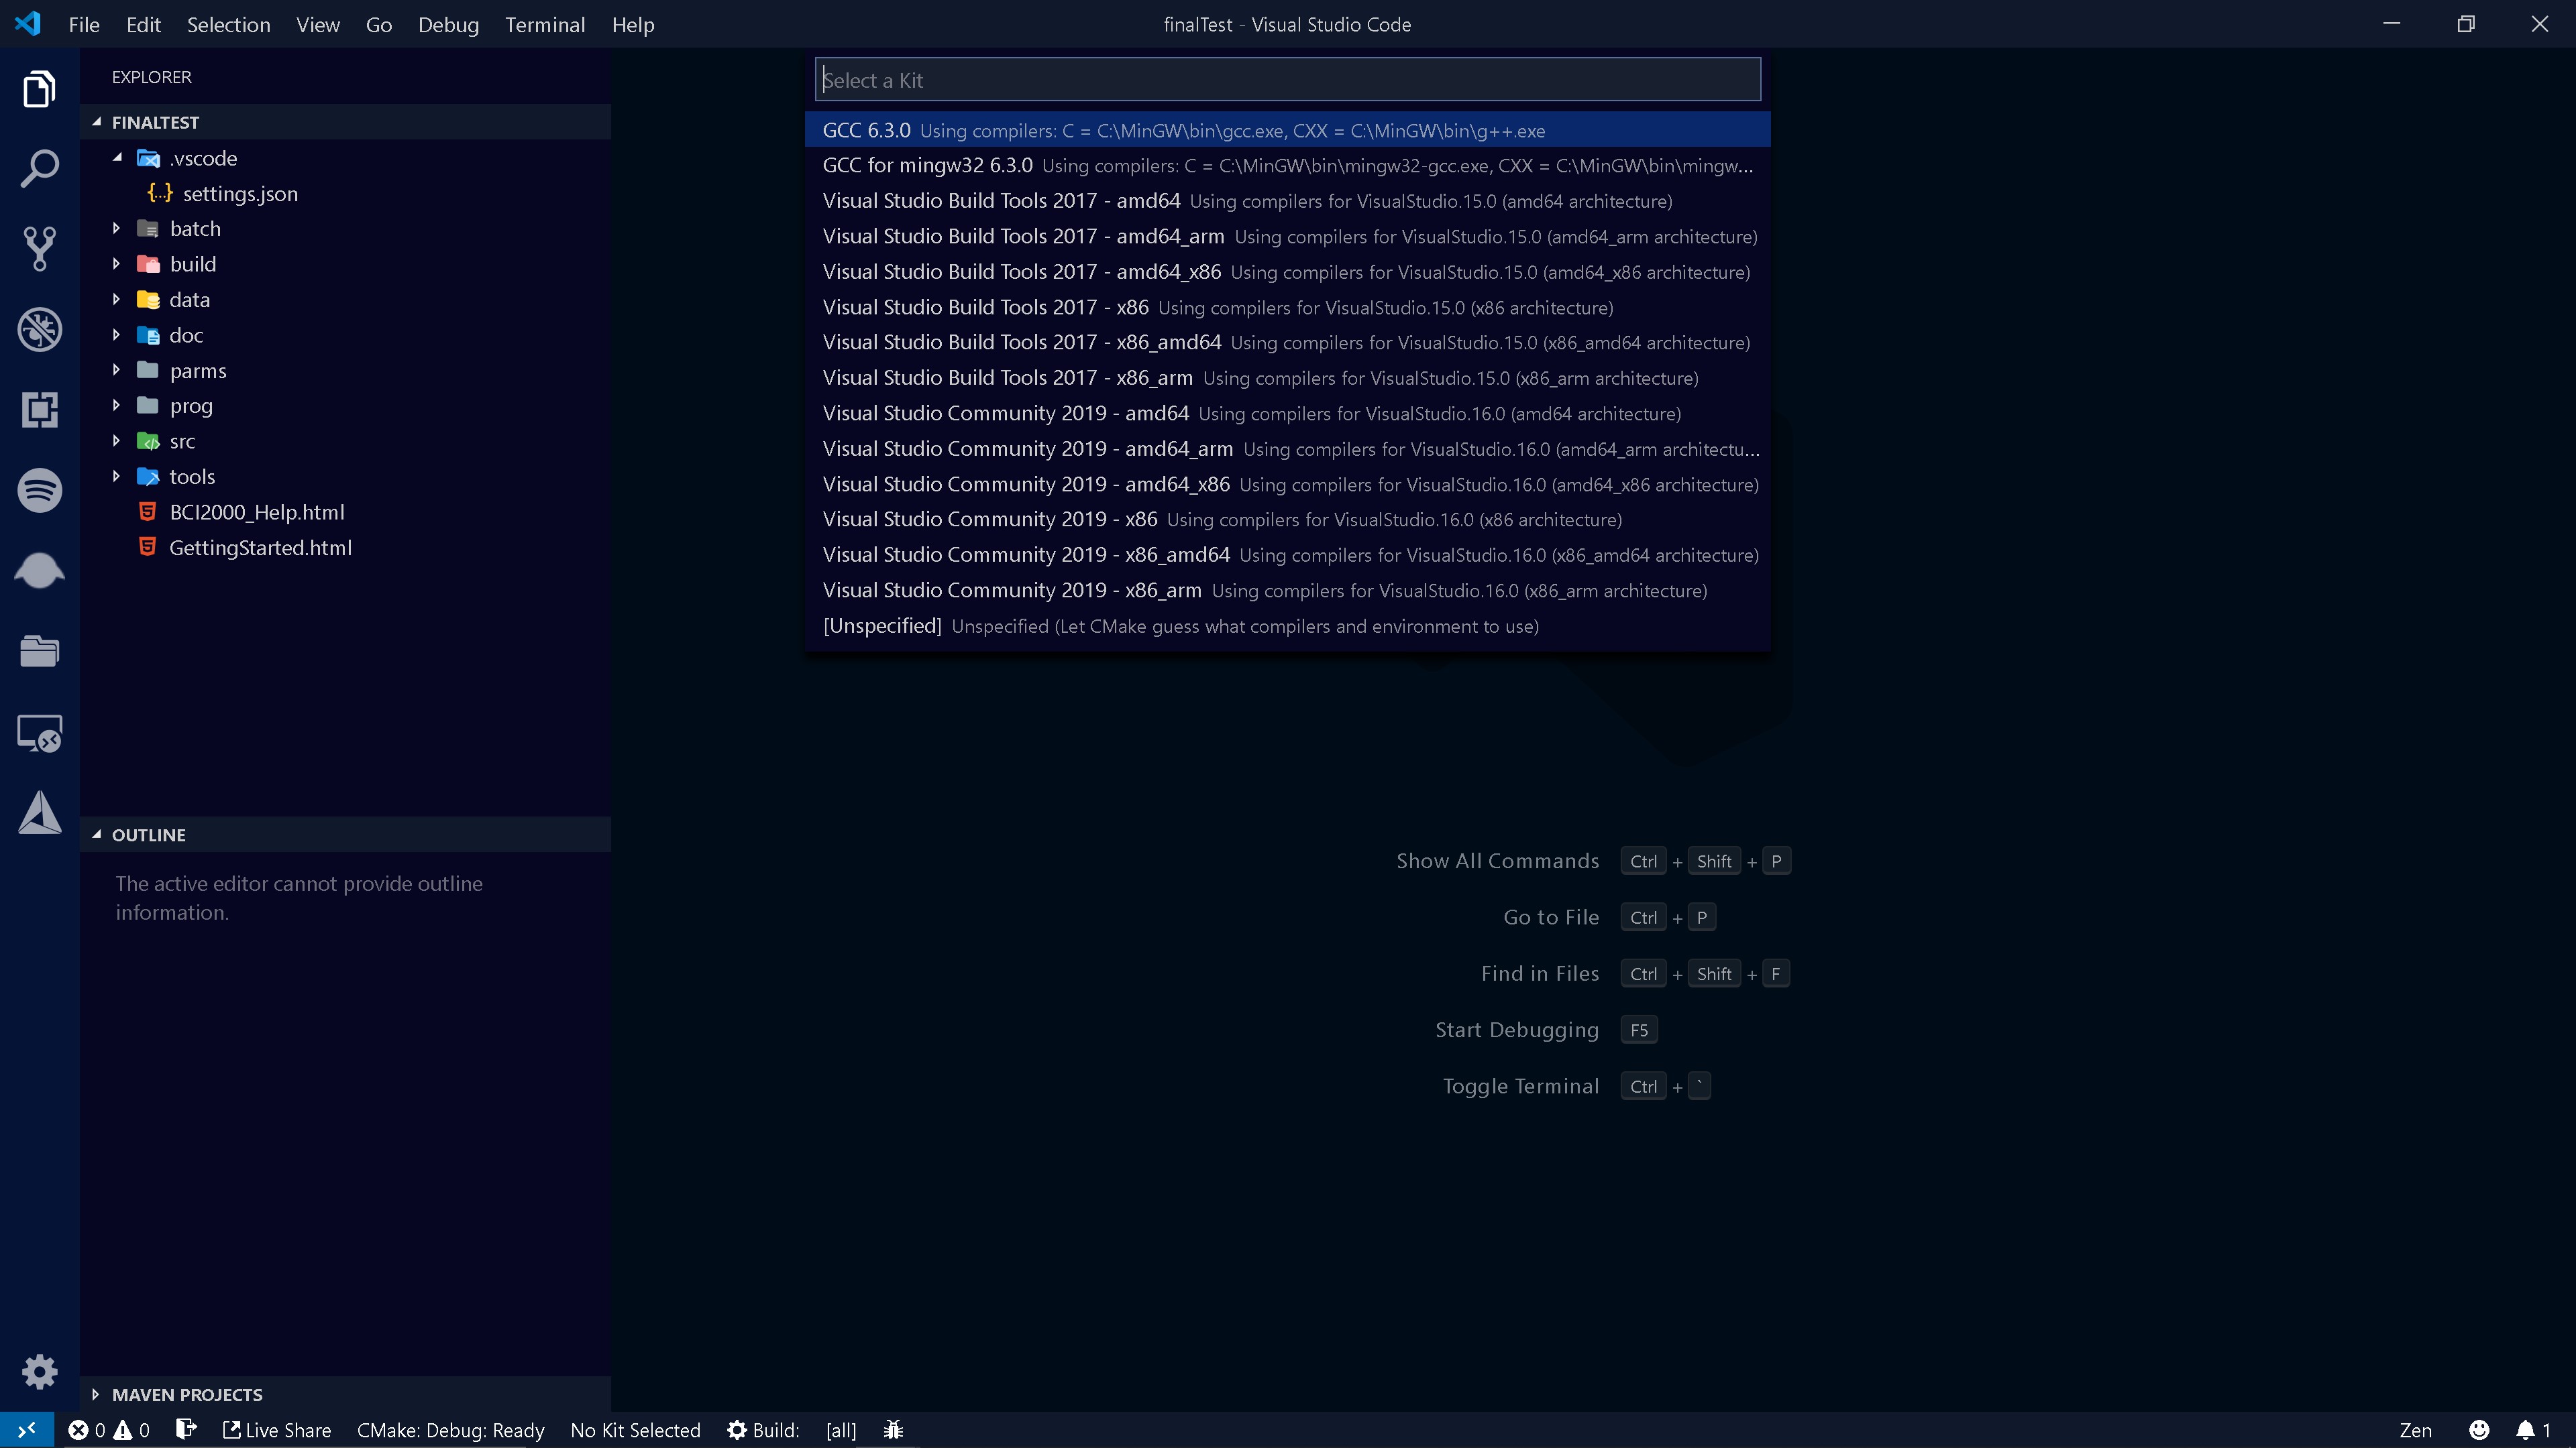Open the Search view in activity bar
Screen dimensions: 2576x1448
40,168
